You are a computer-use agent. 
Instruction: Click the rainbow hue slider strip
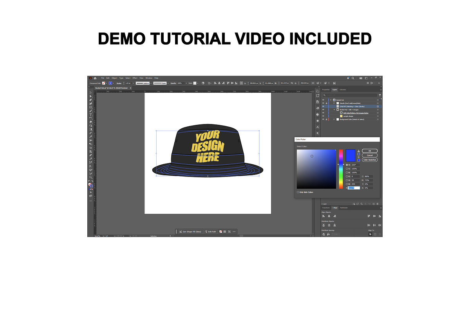[341, 169]
